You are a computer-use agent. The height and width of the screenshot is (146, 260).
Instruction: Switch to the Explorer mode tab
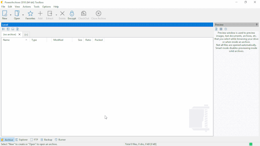[x=22, y=140]
